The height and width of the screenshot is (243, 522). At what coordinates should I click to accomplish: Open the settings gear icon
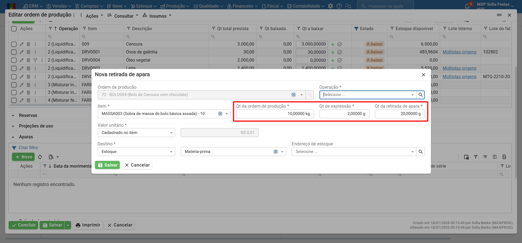(x=331, y=6)
